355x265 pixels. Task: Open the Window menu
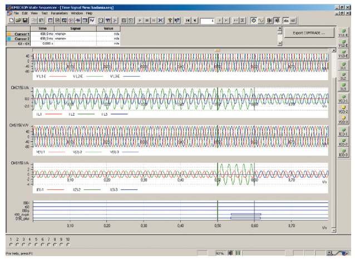coord(77,13)
